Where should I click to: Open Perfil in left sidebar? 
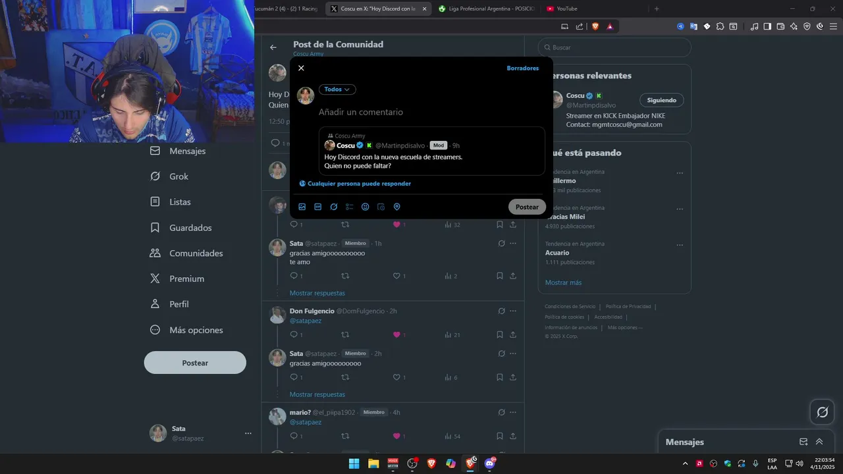click(169, 304)
